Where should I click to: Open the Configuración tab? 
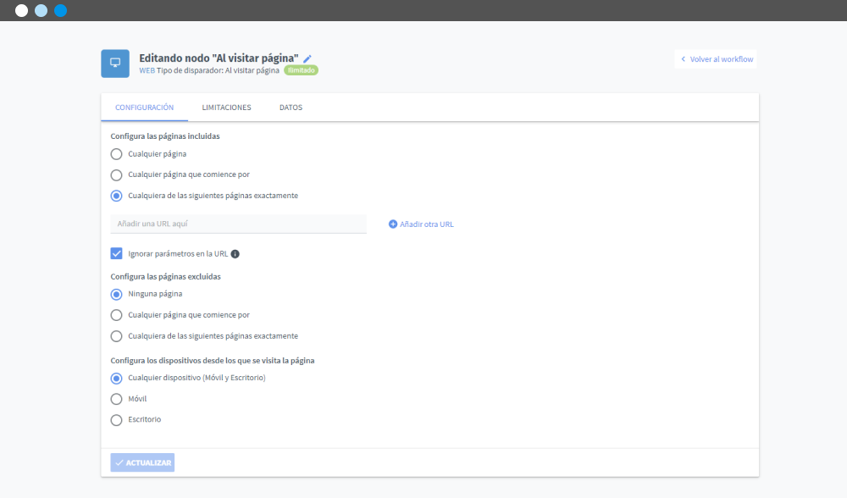(144, 108)
